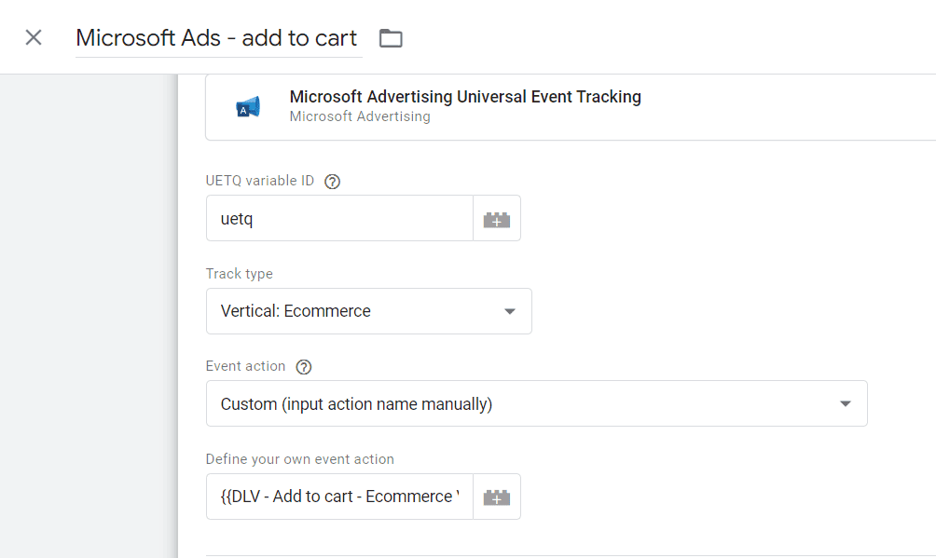Edit the tag name Microsoft Ads - add to cart
This screenshot has width=936, height=558.
point(216,37)
